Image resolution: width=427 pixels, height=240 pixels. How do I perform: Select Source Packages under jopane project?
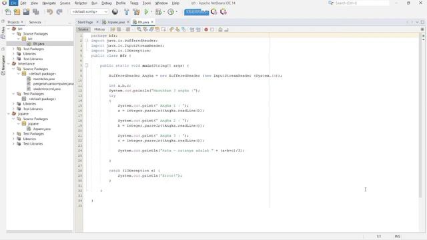click(x=35, y=119)
